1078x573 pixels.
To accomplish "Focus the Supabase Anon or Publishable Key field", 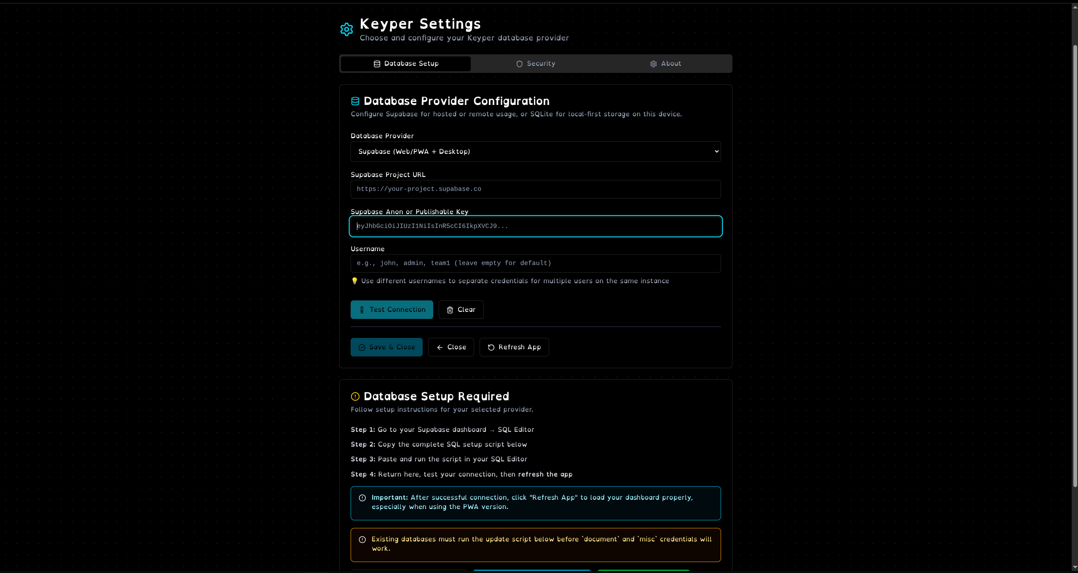I will click(x=536, y=226).
